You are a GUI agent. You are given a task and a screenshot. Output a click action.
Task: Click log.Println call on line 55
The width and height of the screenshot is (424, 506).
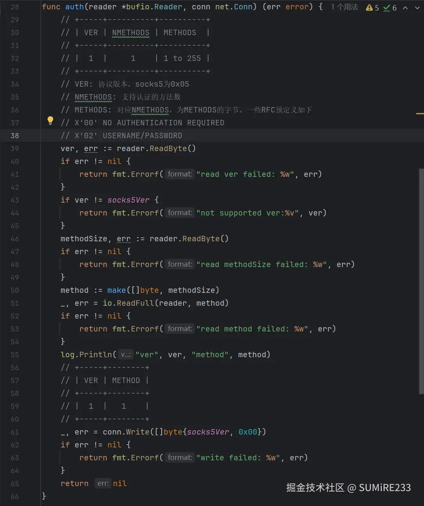[86, 355]
